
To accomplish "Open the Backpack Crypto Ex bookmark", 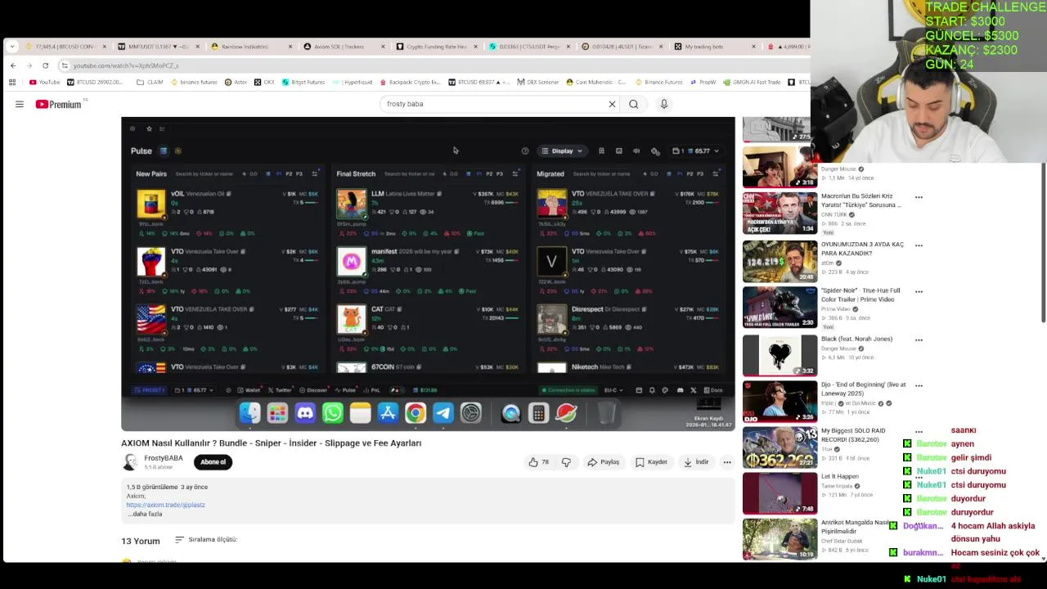I will click(411, 82).
